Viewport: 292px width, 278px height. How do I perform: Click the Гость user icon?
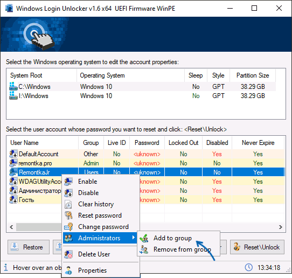coord(13,199)
